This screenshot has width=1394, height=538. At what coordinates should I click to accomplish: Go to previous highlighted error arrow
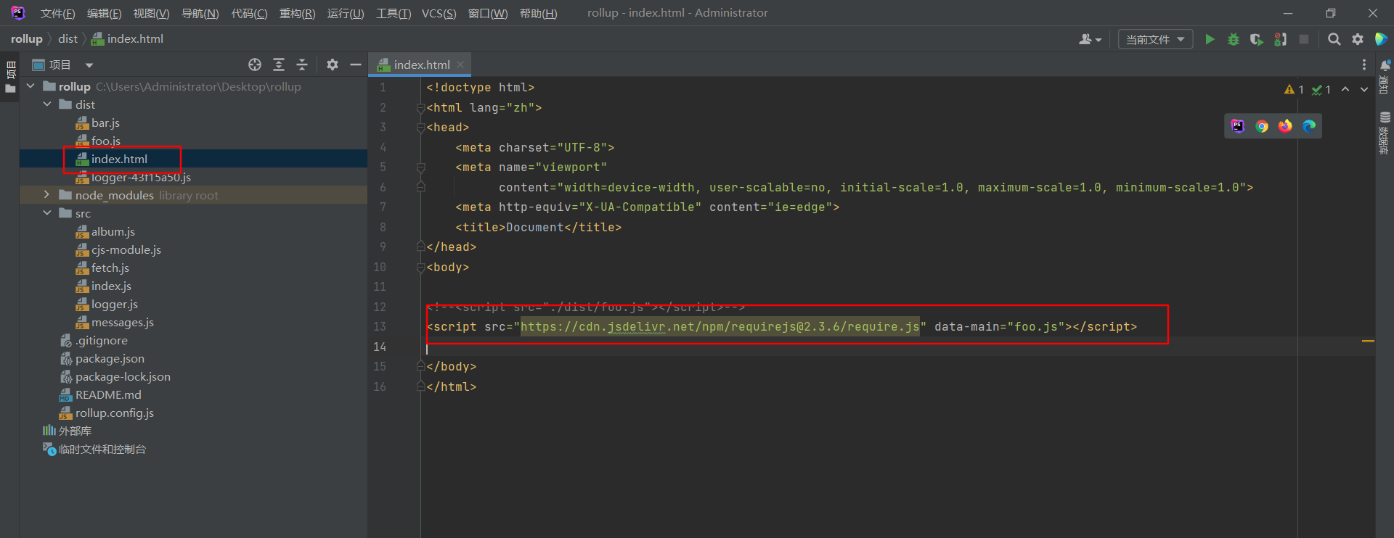[x=1345, y=89]
